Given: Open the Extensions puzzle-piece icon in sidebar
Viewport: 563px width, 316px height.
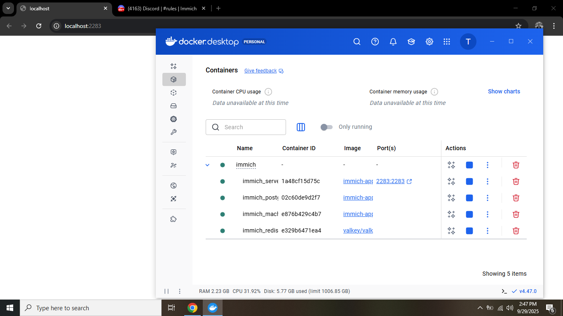Looking at the screenshot, I should point(174,219).
